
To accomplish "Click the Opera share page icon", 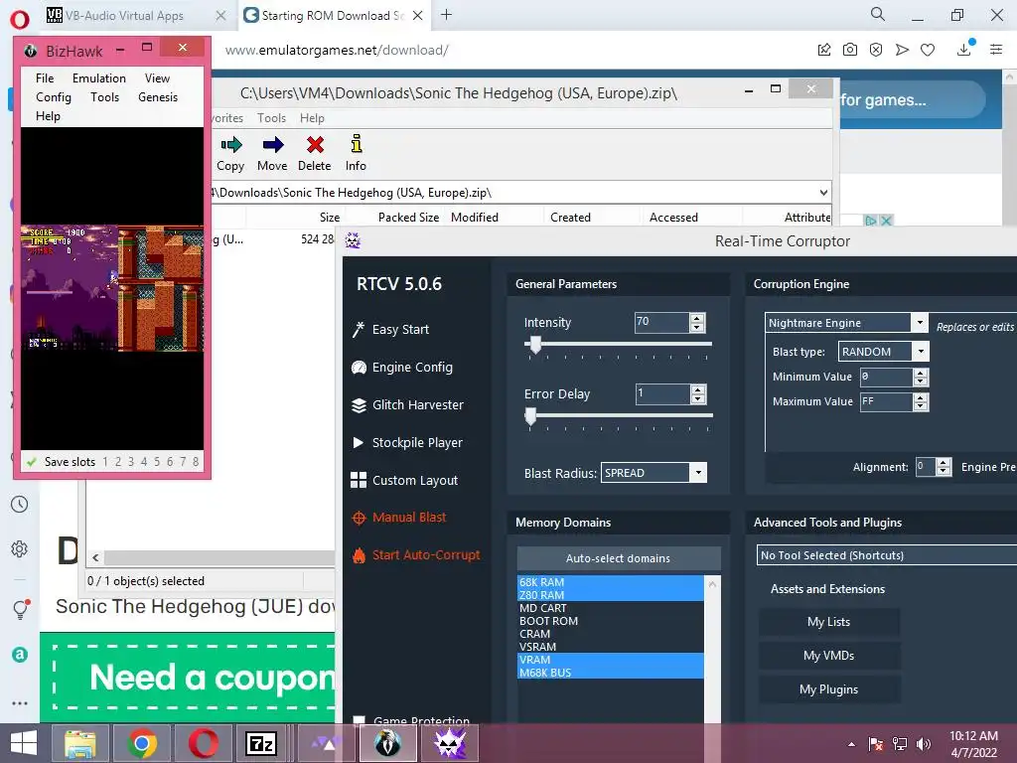I will (823, 50).
